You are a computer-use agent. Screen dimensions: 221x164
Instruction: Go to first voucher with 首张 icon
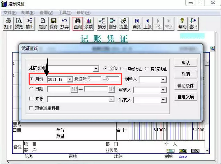(137, 23)
